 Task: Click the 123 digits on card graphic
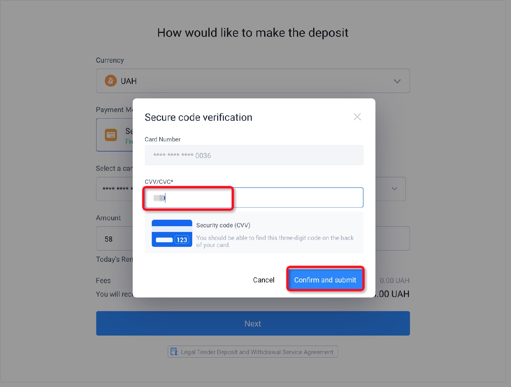pos(182,240)
